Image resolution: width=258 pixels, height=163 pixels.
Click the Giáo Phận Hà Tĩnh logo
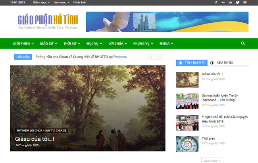(x=48, y=21)
